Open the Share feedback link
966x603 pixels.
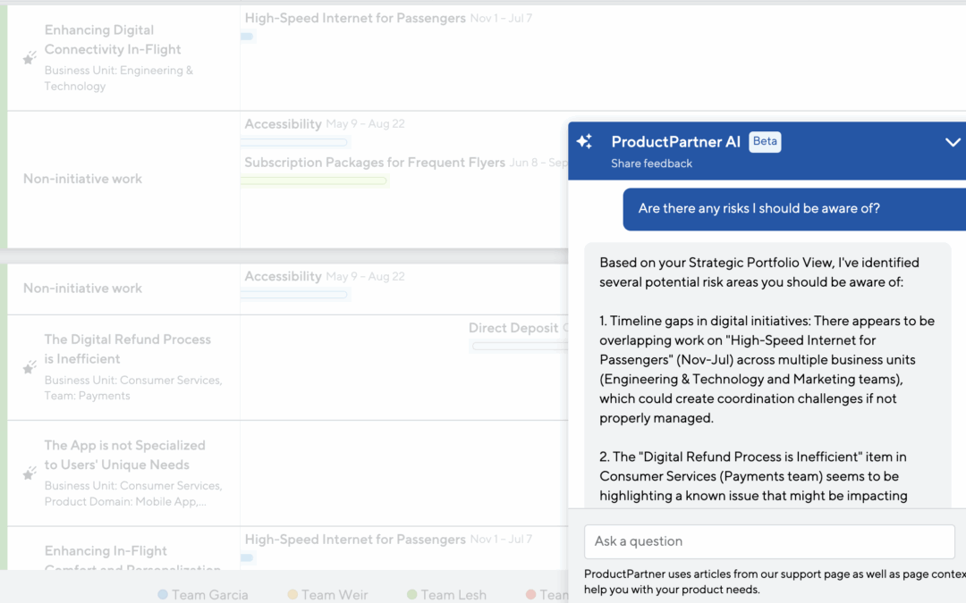tap(647, 163)
